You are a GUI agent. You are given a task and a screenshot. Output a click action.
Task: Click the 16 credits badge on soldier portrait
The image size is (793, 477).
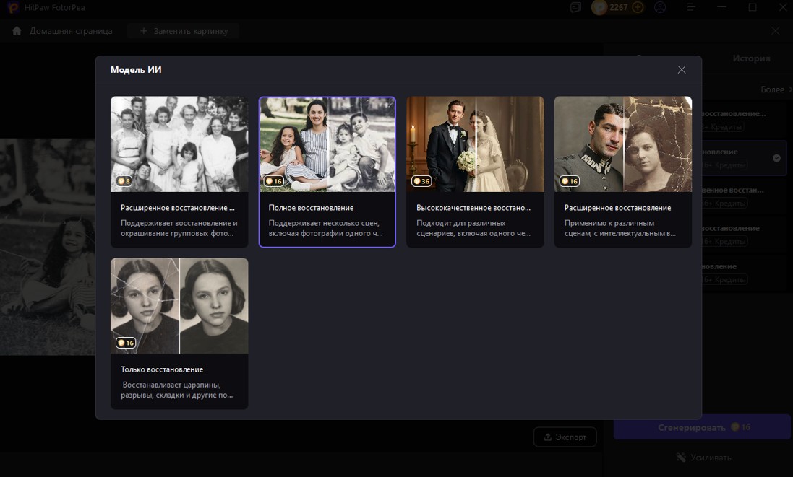(x=569, y=180)
